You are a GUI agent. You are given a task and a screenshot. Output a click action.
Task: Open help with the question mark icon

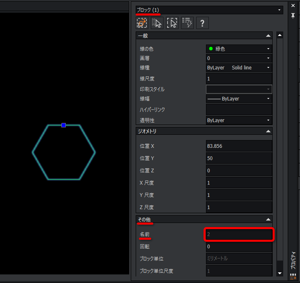202,23
